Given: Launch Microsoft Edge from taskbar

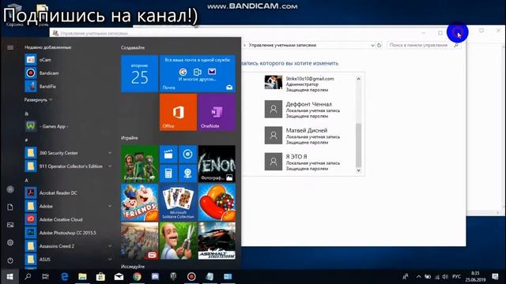Looking at the screenshot, I should coord(64,277).
